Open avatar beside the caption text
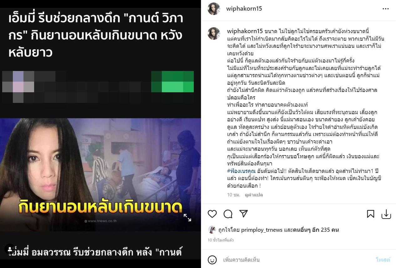Screen dimensions: 396x268 pyautogui.click(x=214, y=33)
